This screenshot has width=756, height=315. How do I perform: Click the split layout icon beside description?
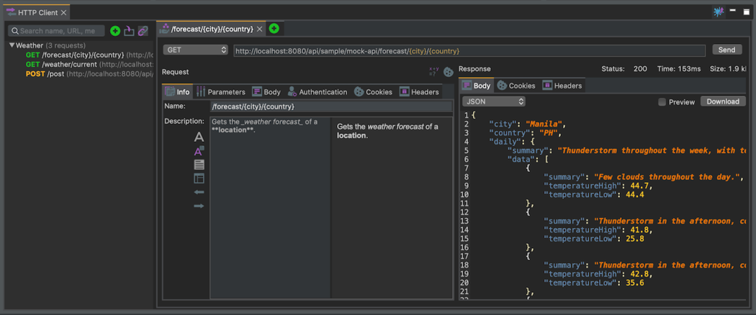199,178
